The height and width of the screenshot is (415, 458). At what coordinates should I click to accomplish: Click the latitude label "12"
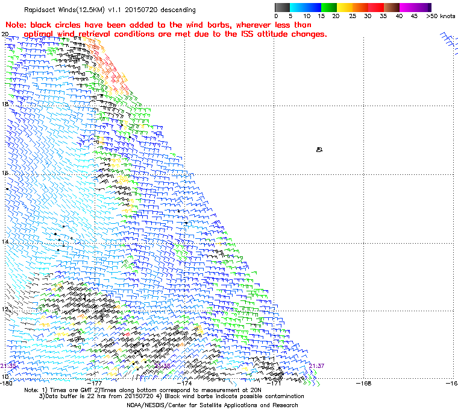(5, 309)
